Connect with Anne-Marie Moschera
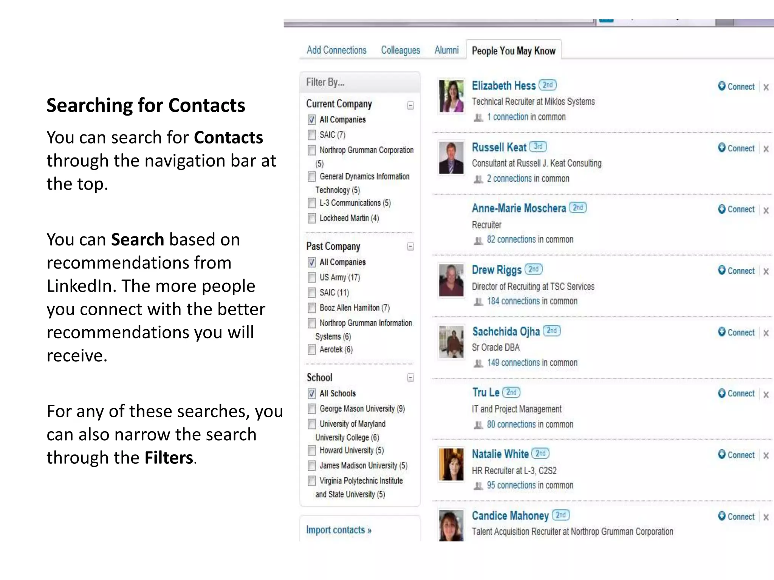774x580 pixels. (736, 209)
